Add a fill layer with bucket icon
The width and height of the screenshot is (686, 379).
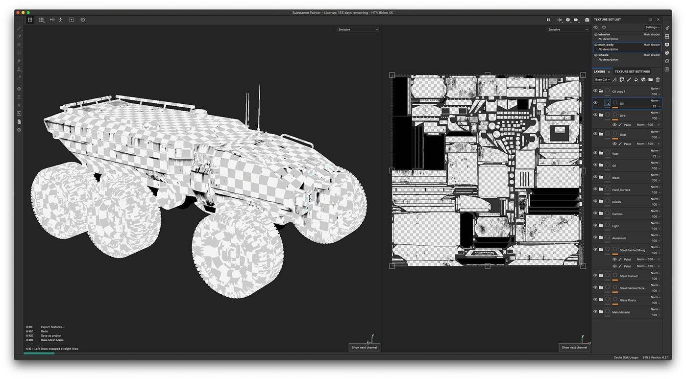pyautogui.click(x=636, y=79)
